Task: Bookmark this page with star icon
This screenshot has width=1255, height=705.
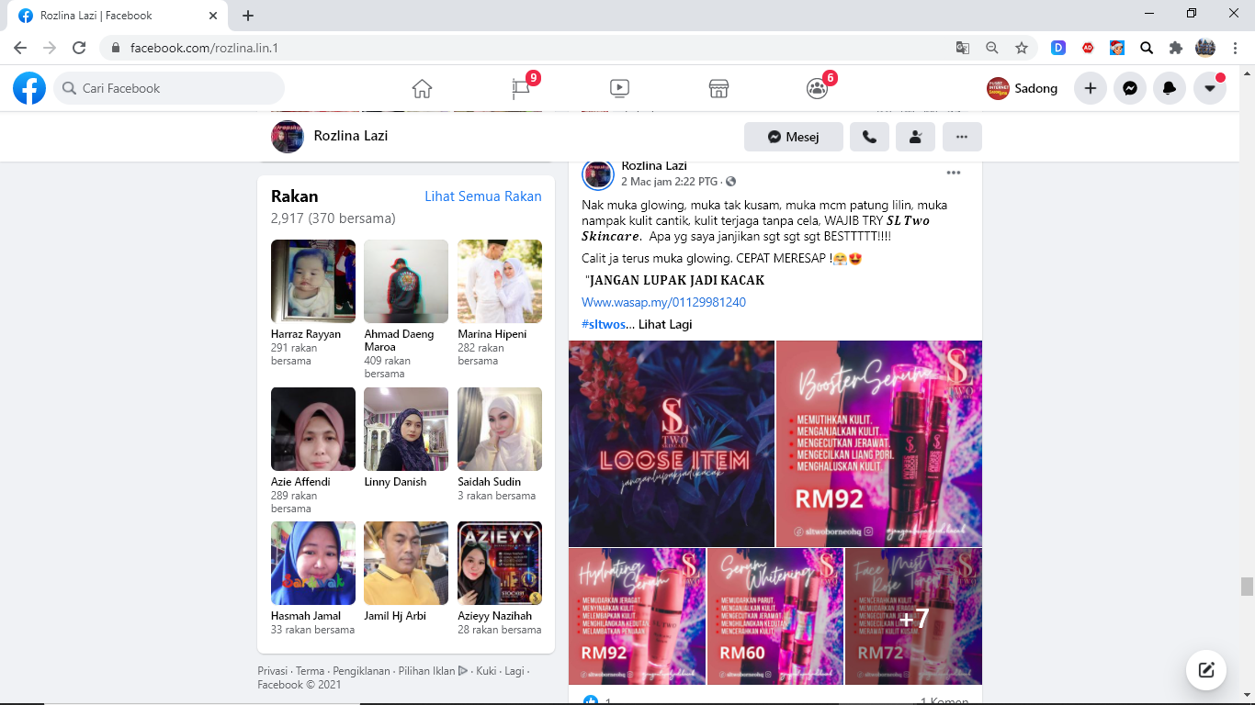Action: click(x=1021, y=48)
